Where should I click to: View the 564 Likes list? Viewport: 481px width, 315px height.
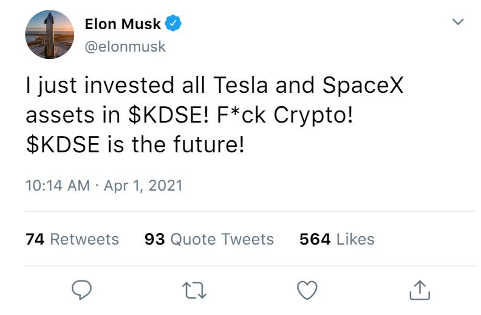point(336,239)
